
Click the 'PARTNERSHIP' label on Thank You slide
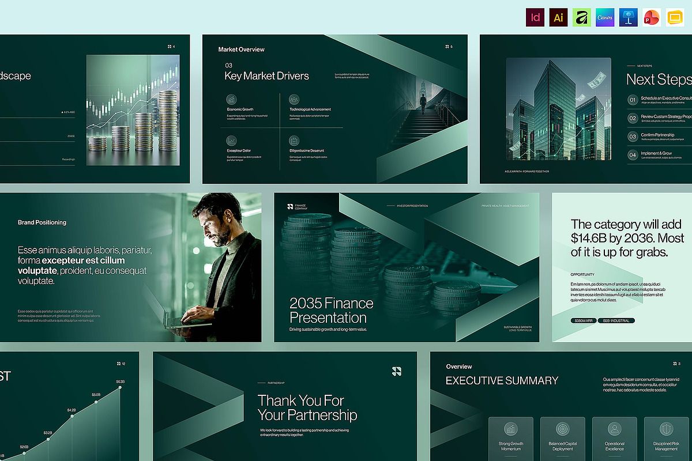click(276, 383)
